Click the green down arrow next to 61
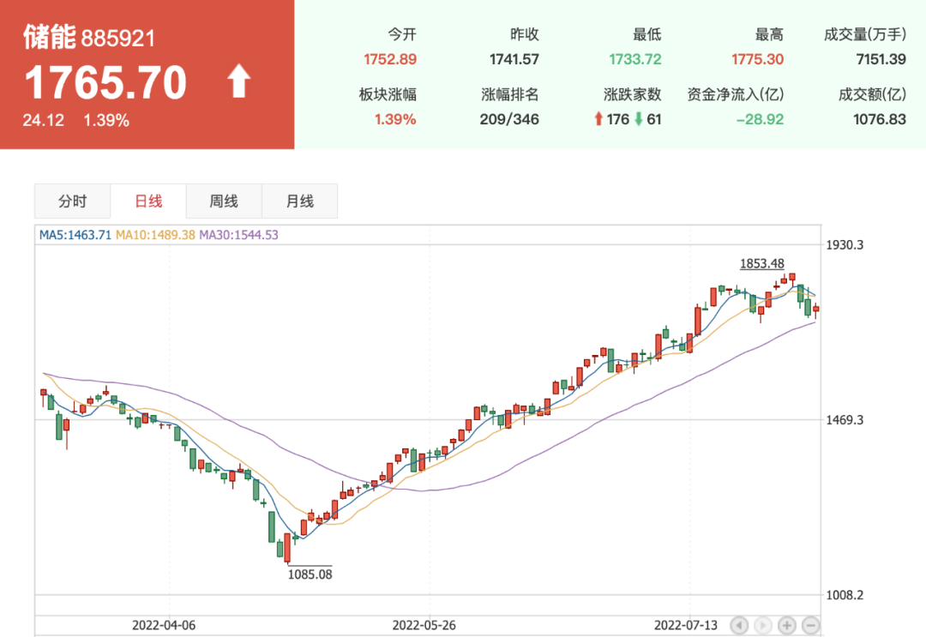 point(638,119)
